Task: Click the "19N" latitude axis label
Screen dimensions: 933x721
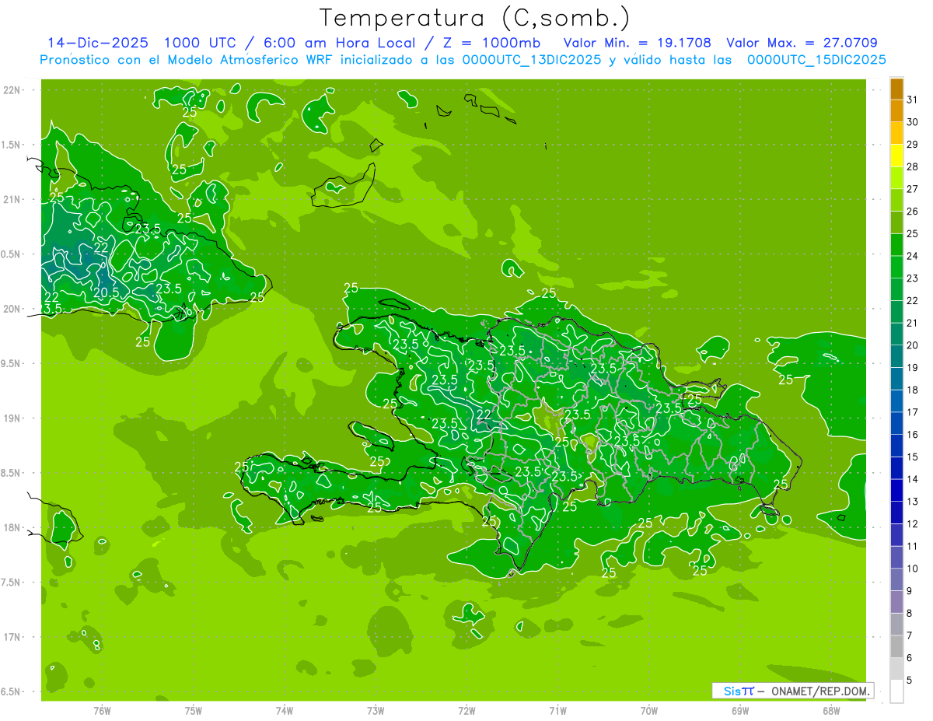Action: pyautogui.click(x=12, y=418)
